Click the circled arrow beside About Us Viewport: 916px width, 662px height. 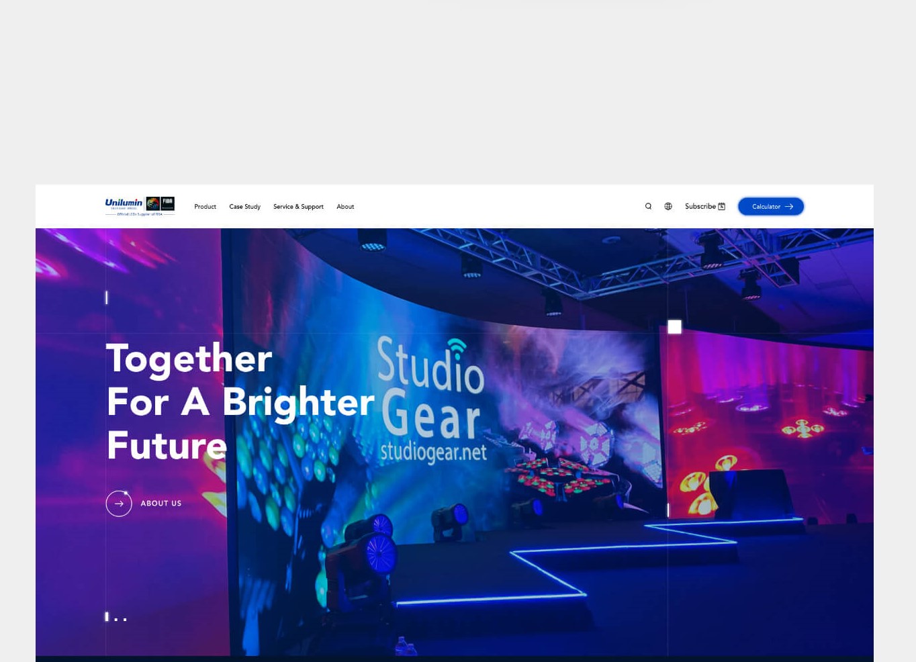pyautogui.click(x=119, y=504)
